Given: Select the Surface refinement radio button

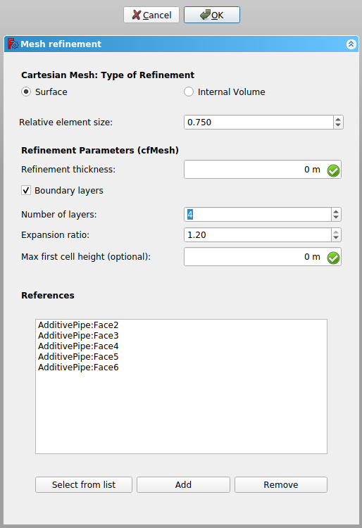Looking at the screenshot, I should point(26,92).
